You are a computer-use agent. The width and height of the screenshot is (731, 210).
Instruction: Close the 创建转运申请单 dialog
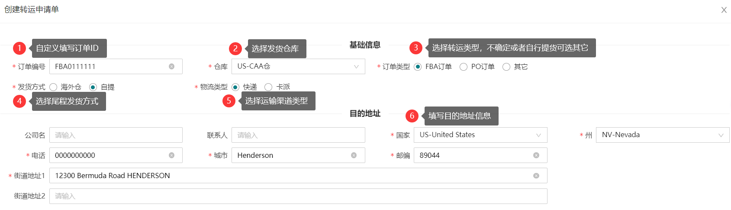724,10
